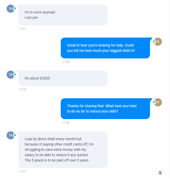
Task: Click green chat badge on the first TS avatar
Action: coord(15,9)
